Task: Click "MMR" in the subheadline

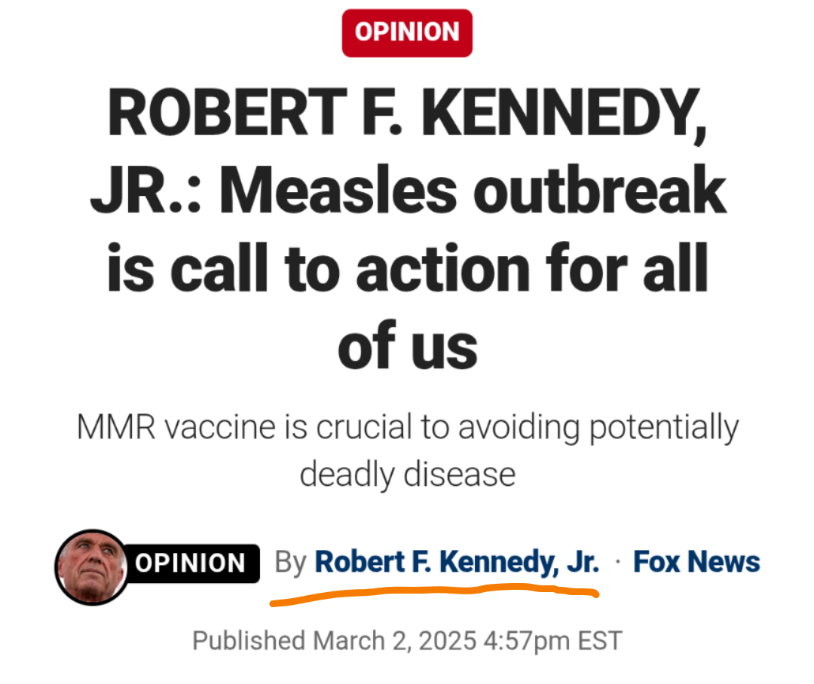Action: pos(115,429)
